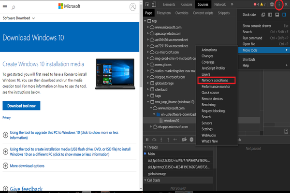Click the step debugger arrow icon
The width and height of the screenshot is (290, 193).
pos(175,139)
